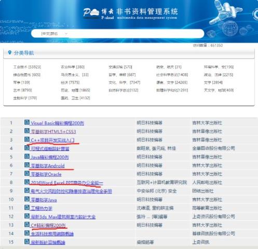Click the location pin icon beside 分类导航
The width and height of the screenshot is (258, 249).
(x=10, y=52)
